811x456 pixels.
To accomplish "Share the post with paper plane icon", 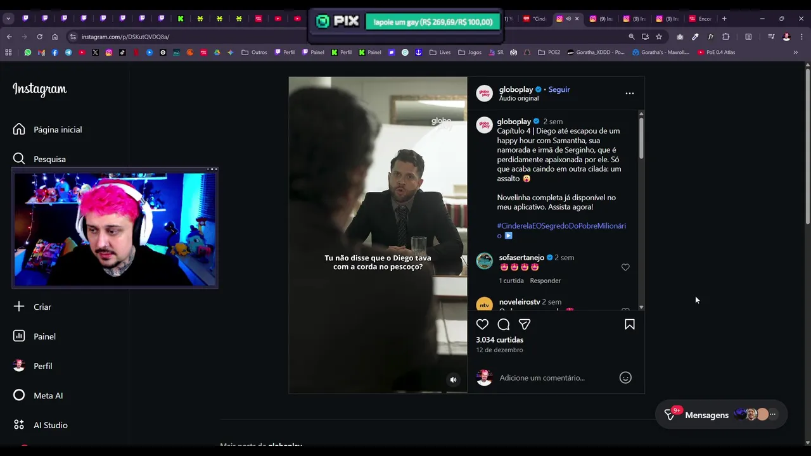I will click(x=525, y=324).
